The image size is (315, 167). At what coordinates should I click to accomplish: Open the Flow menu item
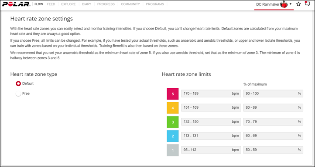39,4
